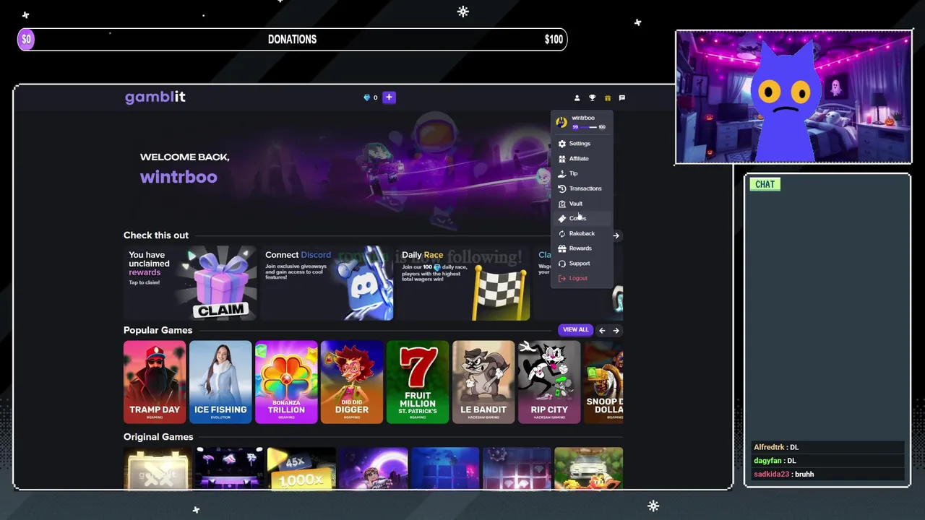Click the yellow gift rewards icon in header
Viewport: 925px width, 520px height.
click(607, 97)
